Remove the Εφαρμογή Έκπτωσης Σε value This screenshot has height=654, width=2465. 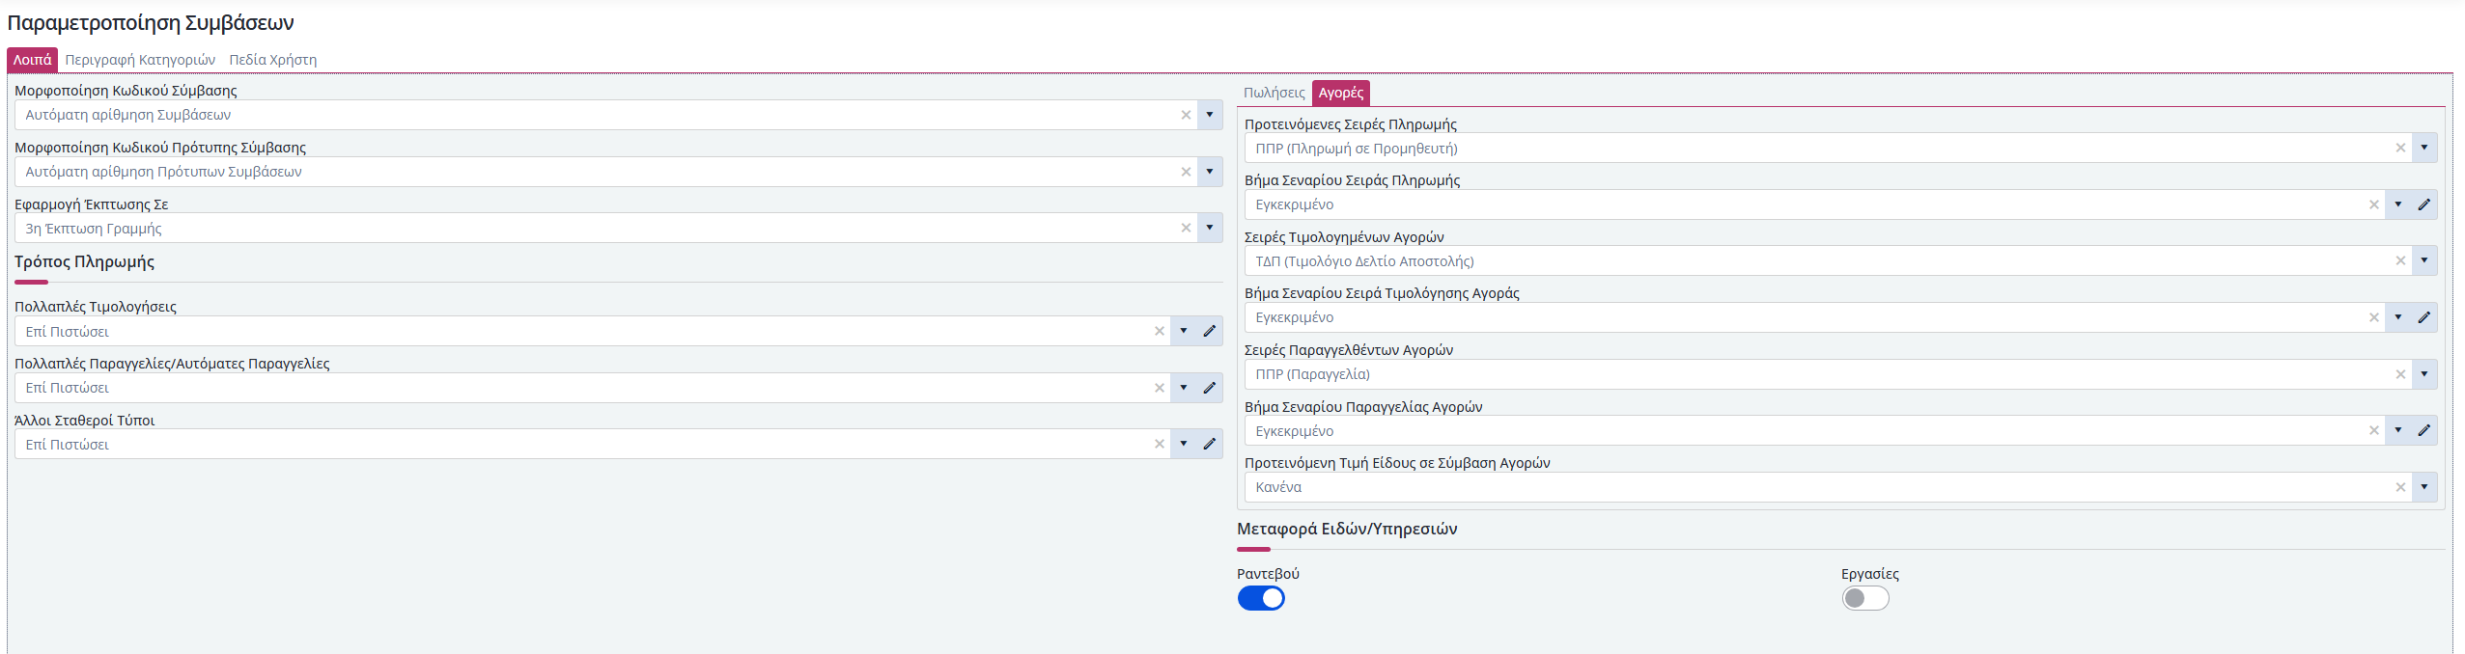pyautogui.click(x=1186, y=229)
